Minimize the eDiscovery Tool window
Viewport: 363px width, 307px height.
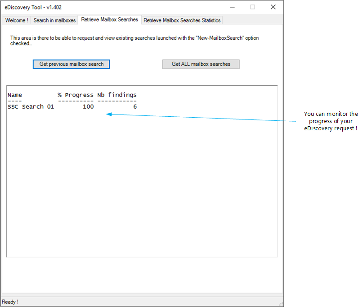232,7
